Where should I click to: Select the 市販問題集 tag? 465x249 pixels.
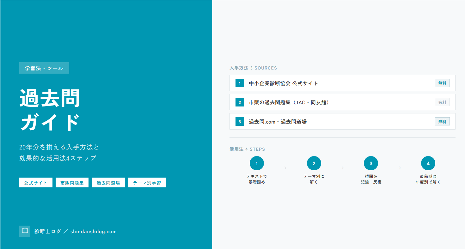[72, 183]
